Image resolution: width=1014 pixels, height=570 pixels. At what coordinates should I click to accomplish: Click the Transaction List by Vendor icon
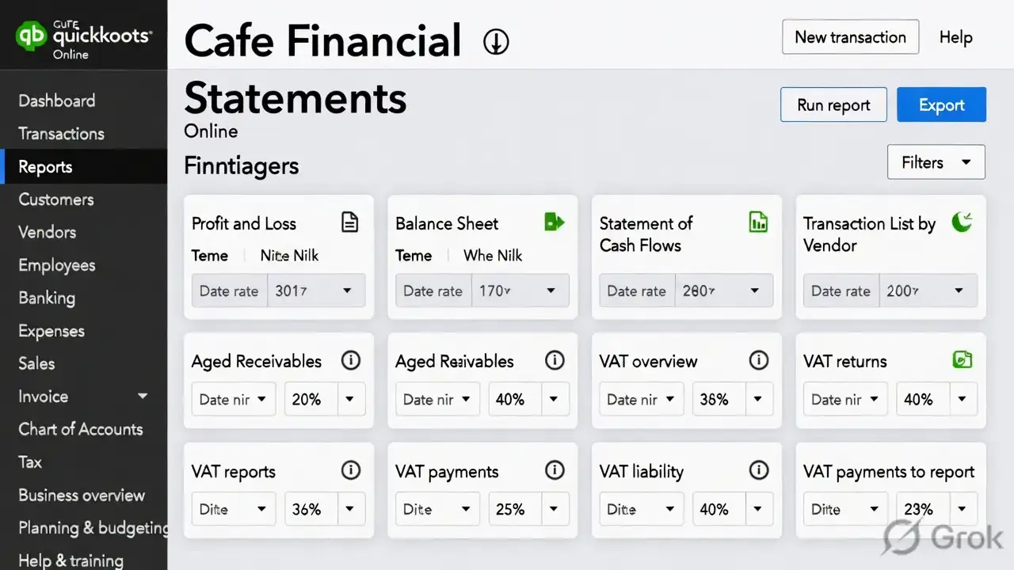point(962,222)
